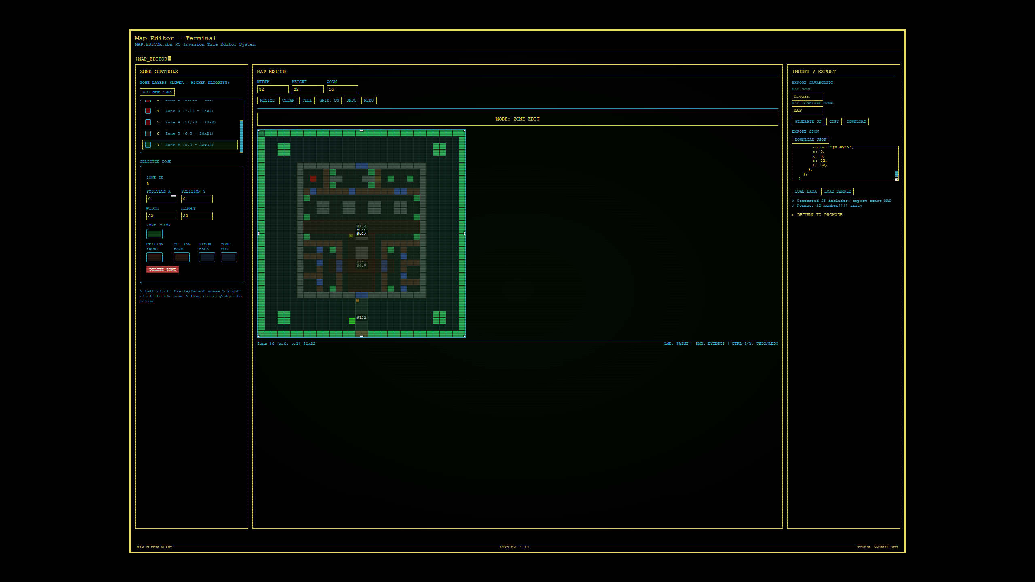Toggle the GRID: ON button

(x=329, y=100)
